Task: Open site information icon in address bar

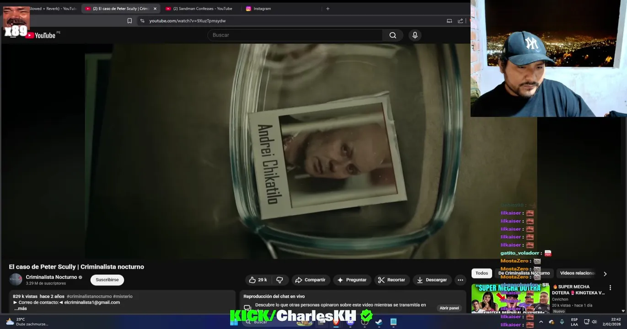Action: [142, 21]
